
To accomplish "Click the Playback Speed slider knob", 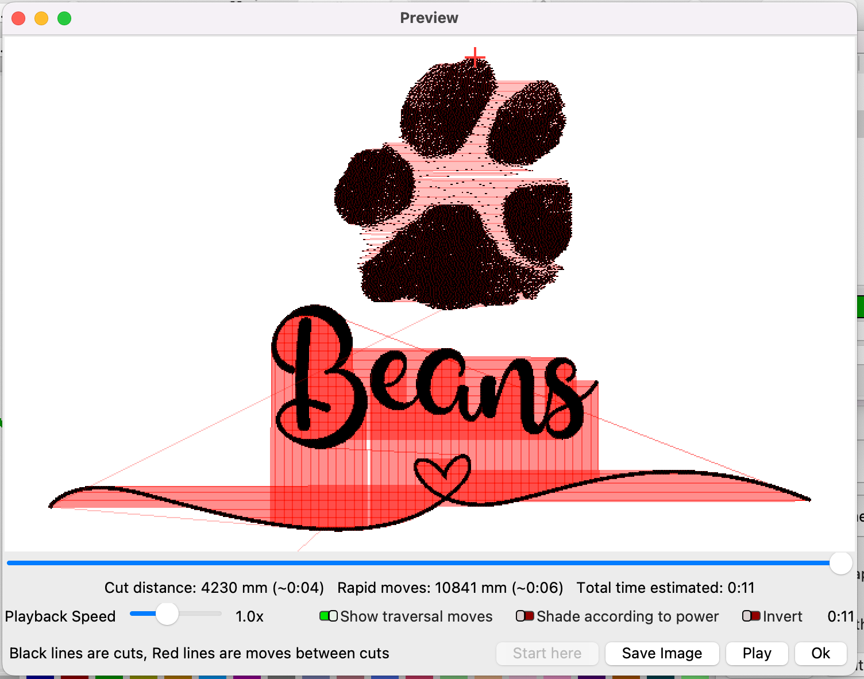I will 167,614.
